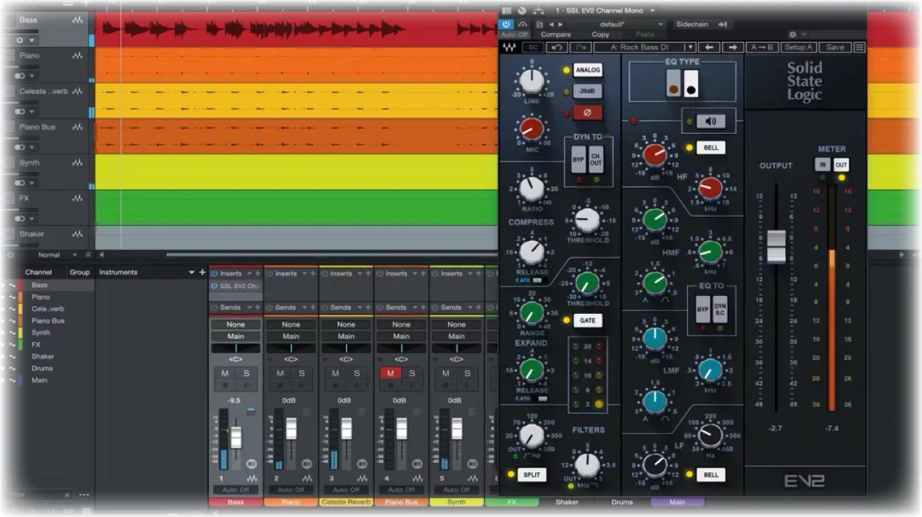Open the plugin settings gear
Image resolution: width=922 pixels, height=517 pixels.
coord(793,35)
